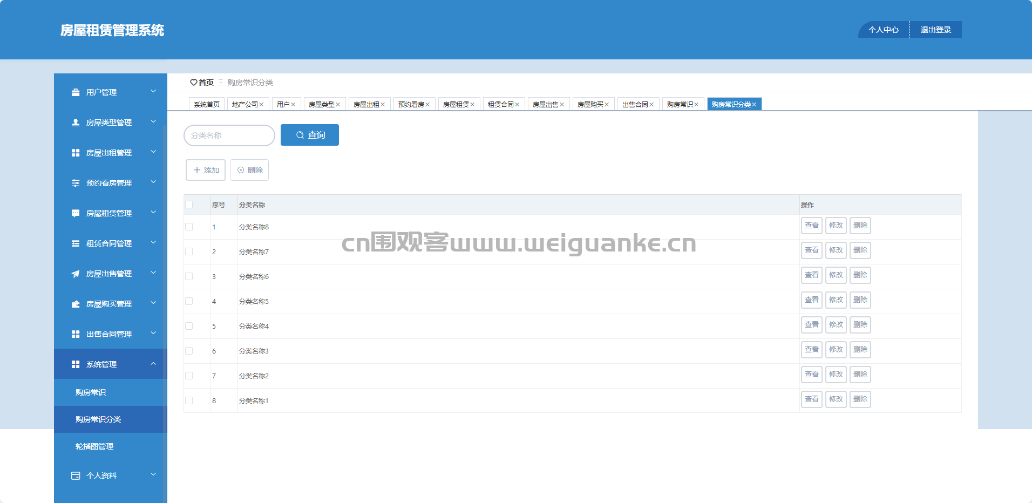This screenshot has width=1032, height=503.
Task: Click the 个人资料 card icon
Action: click(76, 475)
